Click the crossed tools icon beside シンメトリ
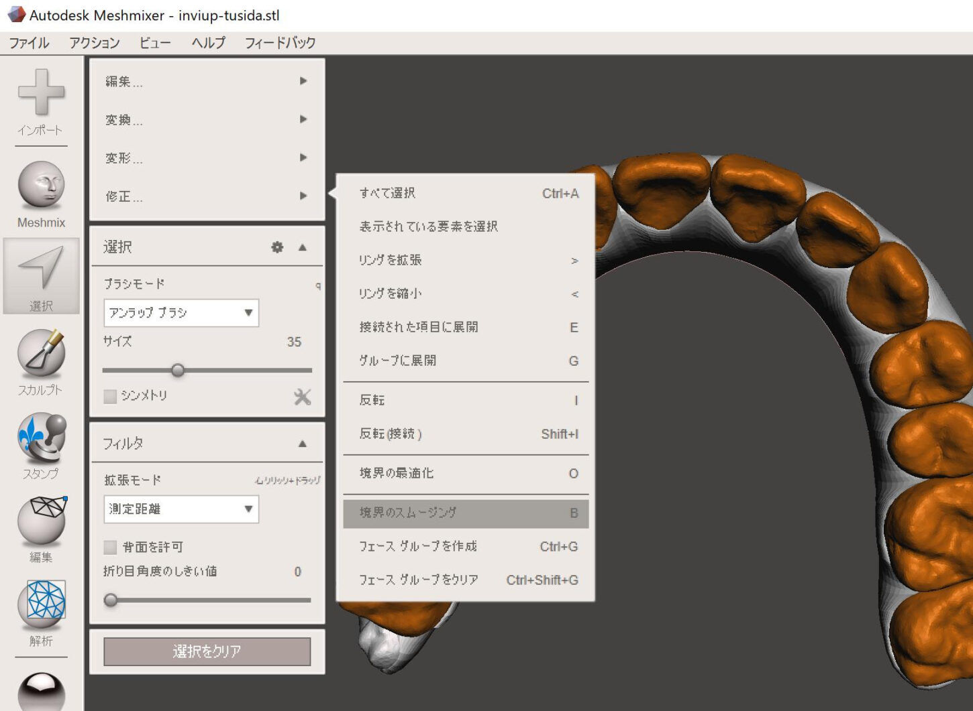 click(302, 397)
